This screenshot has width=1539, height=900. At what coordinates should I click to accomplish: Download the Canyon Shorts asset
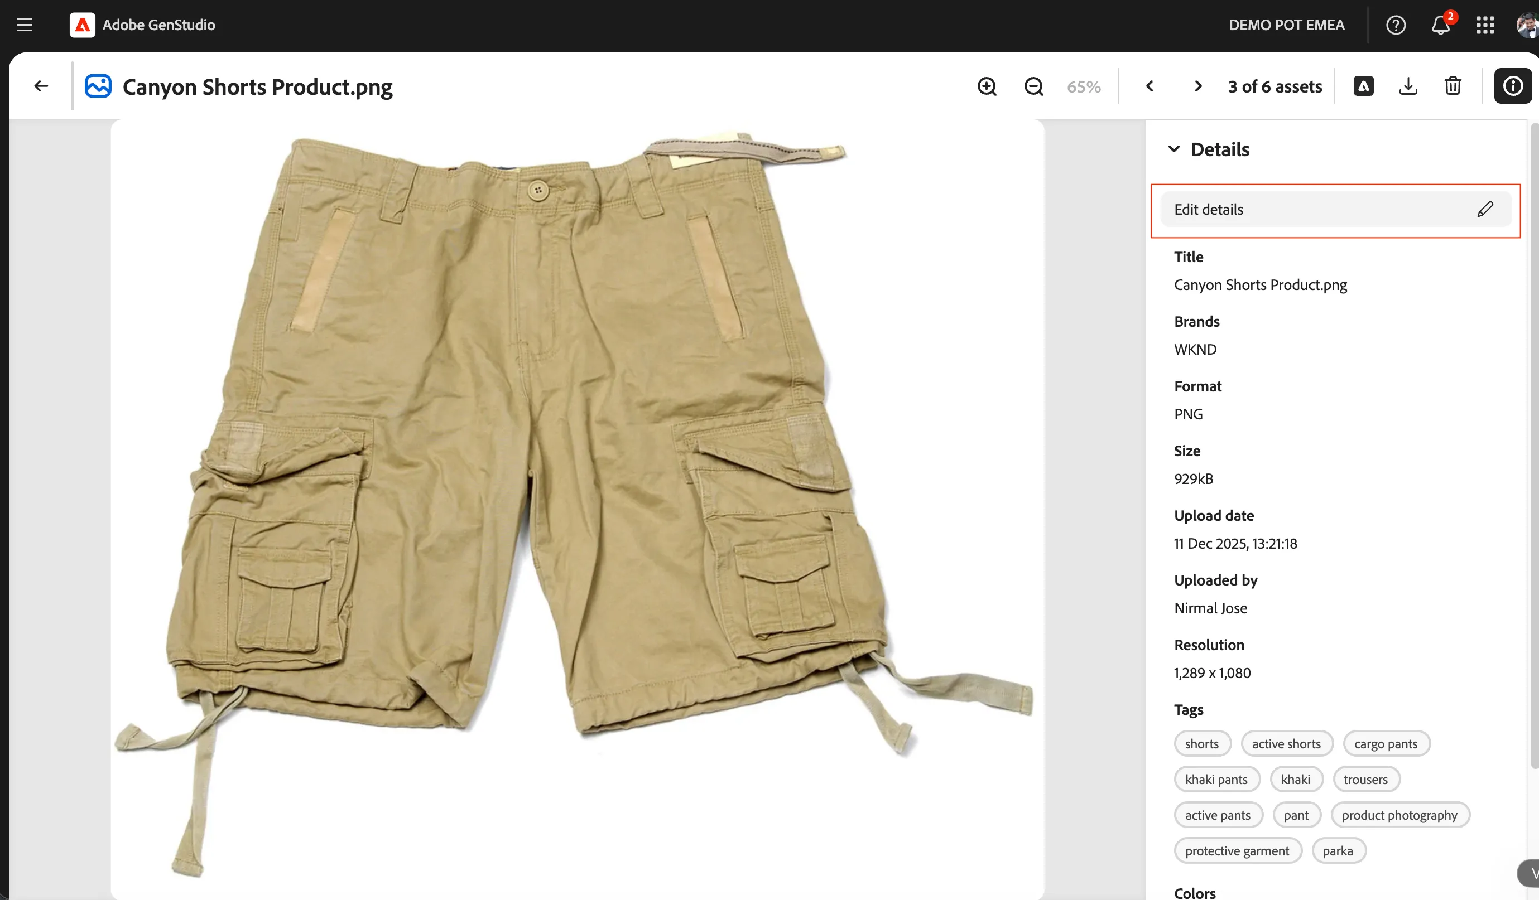pyautogui.click(x=1408, y=86)
